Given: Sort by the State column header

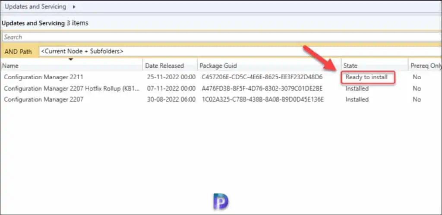Looking at the screenshot, I should tap(375, 65).
